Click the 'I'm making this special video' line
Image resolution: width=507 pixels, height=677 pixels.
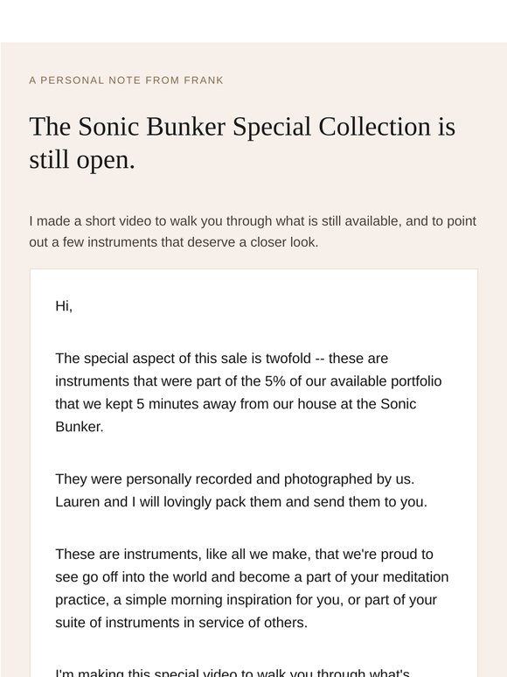233,673
